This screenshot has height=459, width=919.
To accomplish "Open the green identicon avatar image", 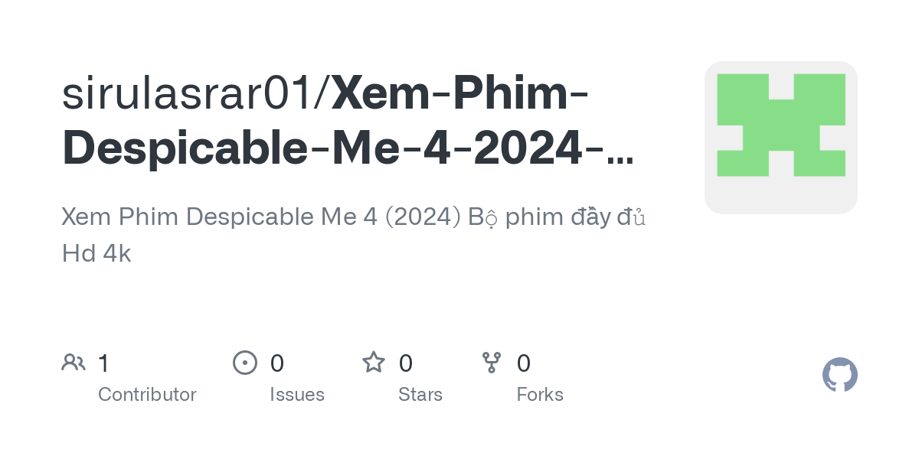I will pyautogui.click(x=781, y=138).
